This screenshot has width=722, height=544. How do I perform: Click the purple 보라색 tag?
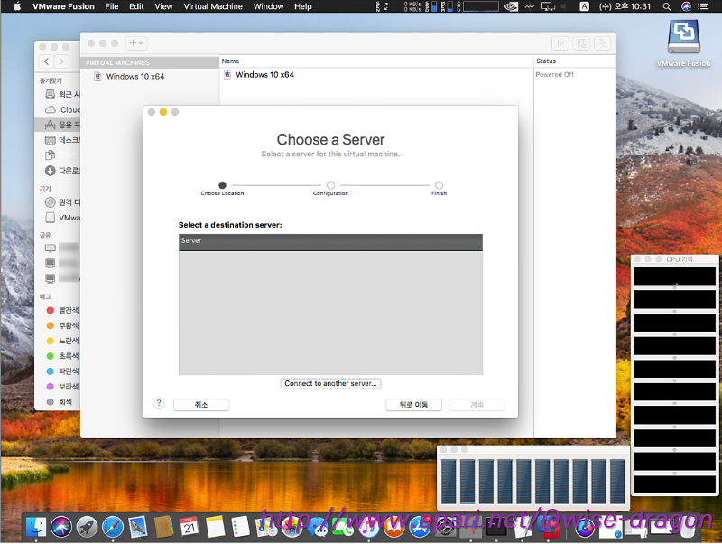tap(62, 387)
